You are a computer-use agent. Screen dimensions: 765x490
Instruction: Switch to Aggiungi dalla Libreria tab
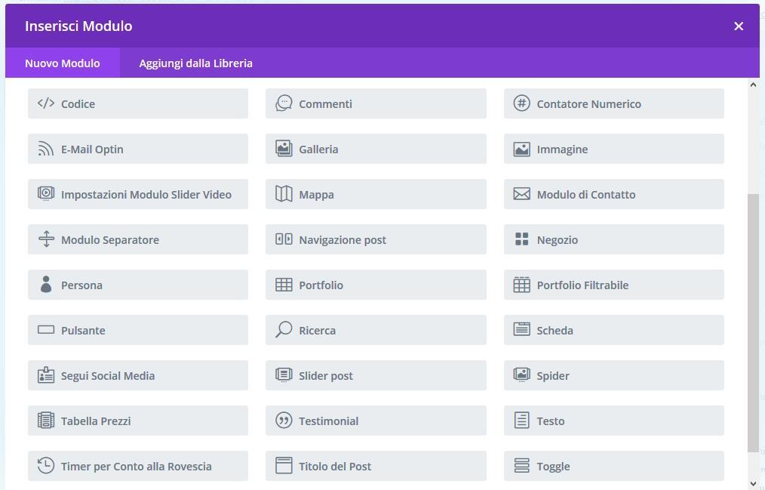195,63
